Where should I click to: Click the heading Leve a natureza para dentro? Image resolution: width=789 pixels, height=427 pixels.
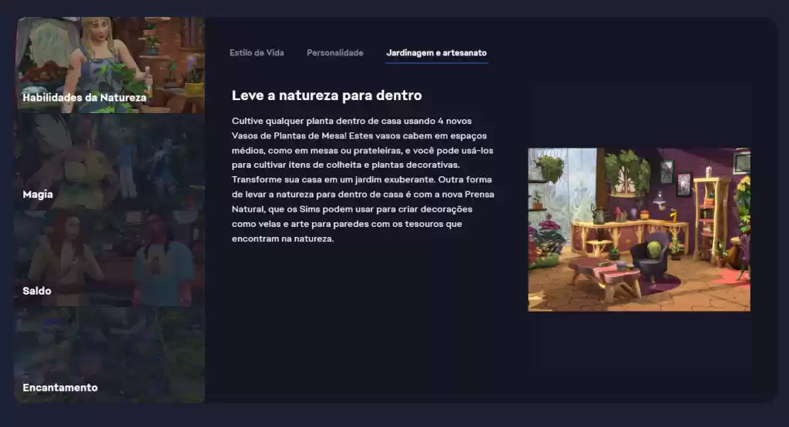pyautogui.click(x=327, y=95)
